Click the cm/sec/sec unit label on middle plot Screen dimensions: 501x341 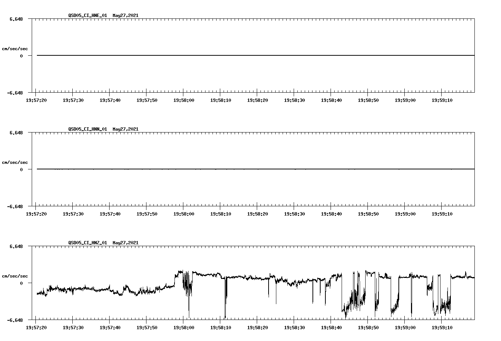tap(15, 162)
